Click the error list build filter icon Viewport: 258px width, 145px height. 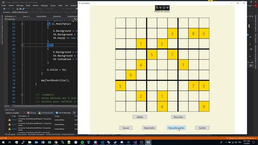click(x=74, y=113)
